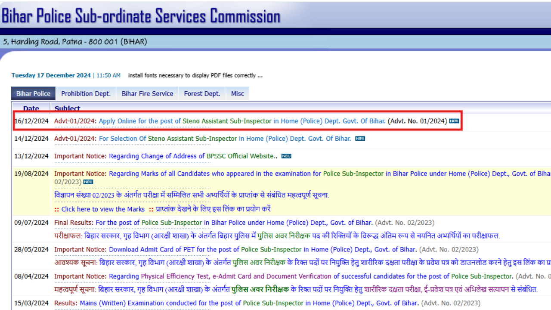Screen dimensions: 551x310
Task: Click Tuesday 17 December 2024 date text
Action: coord(51,75)
